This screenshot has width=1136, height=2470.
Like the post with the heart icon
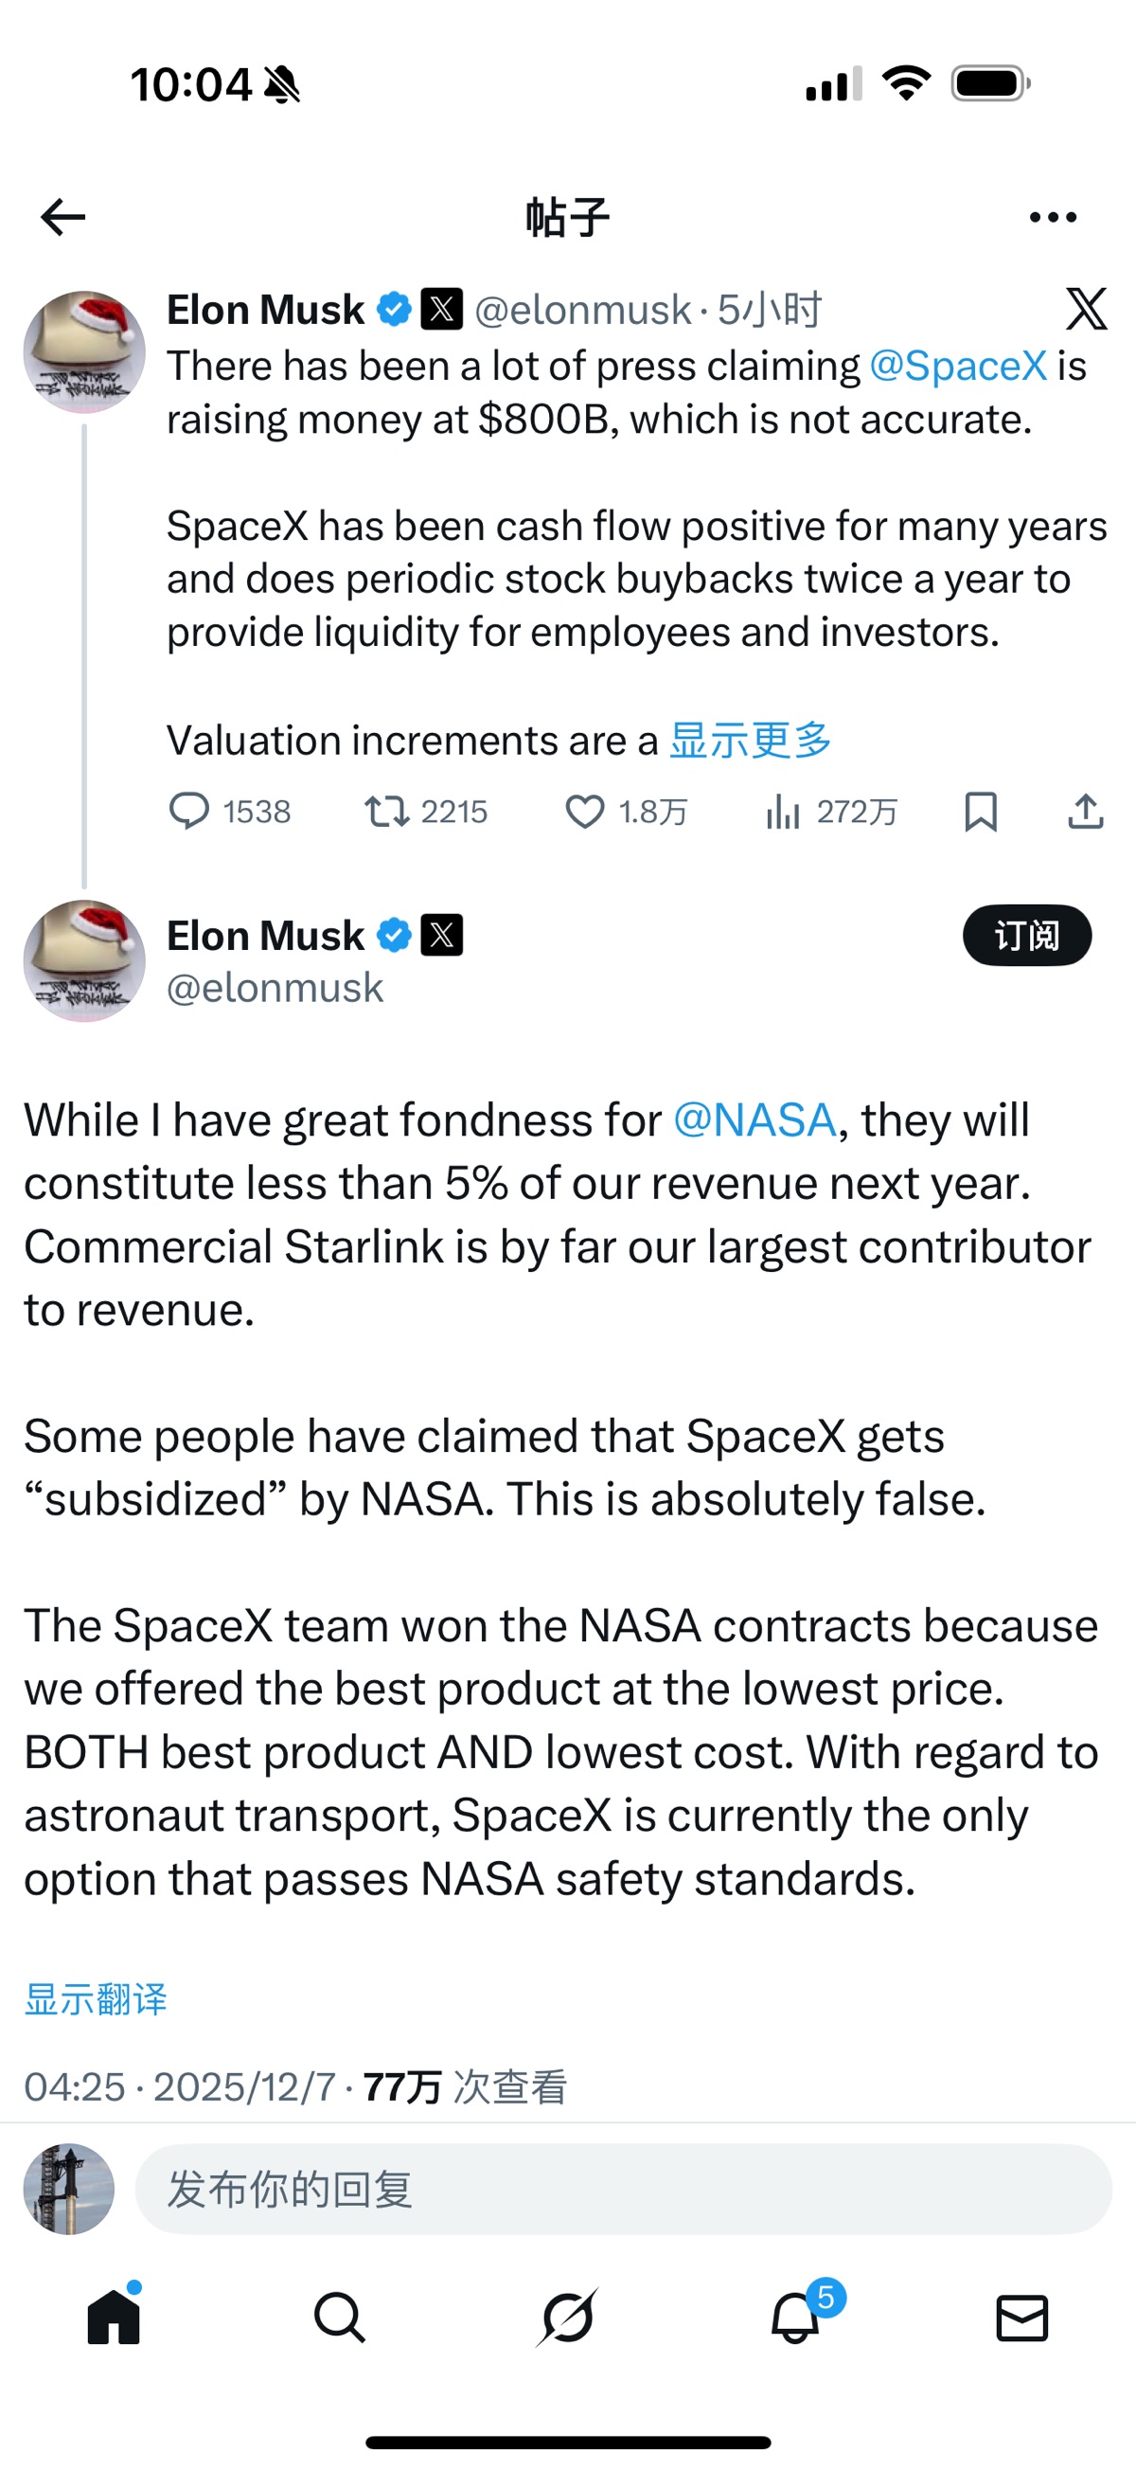(x=584, y=812)
